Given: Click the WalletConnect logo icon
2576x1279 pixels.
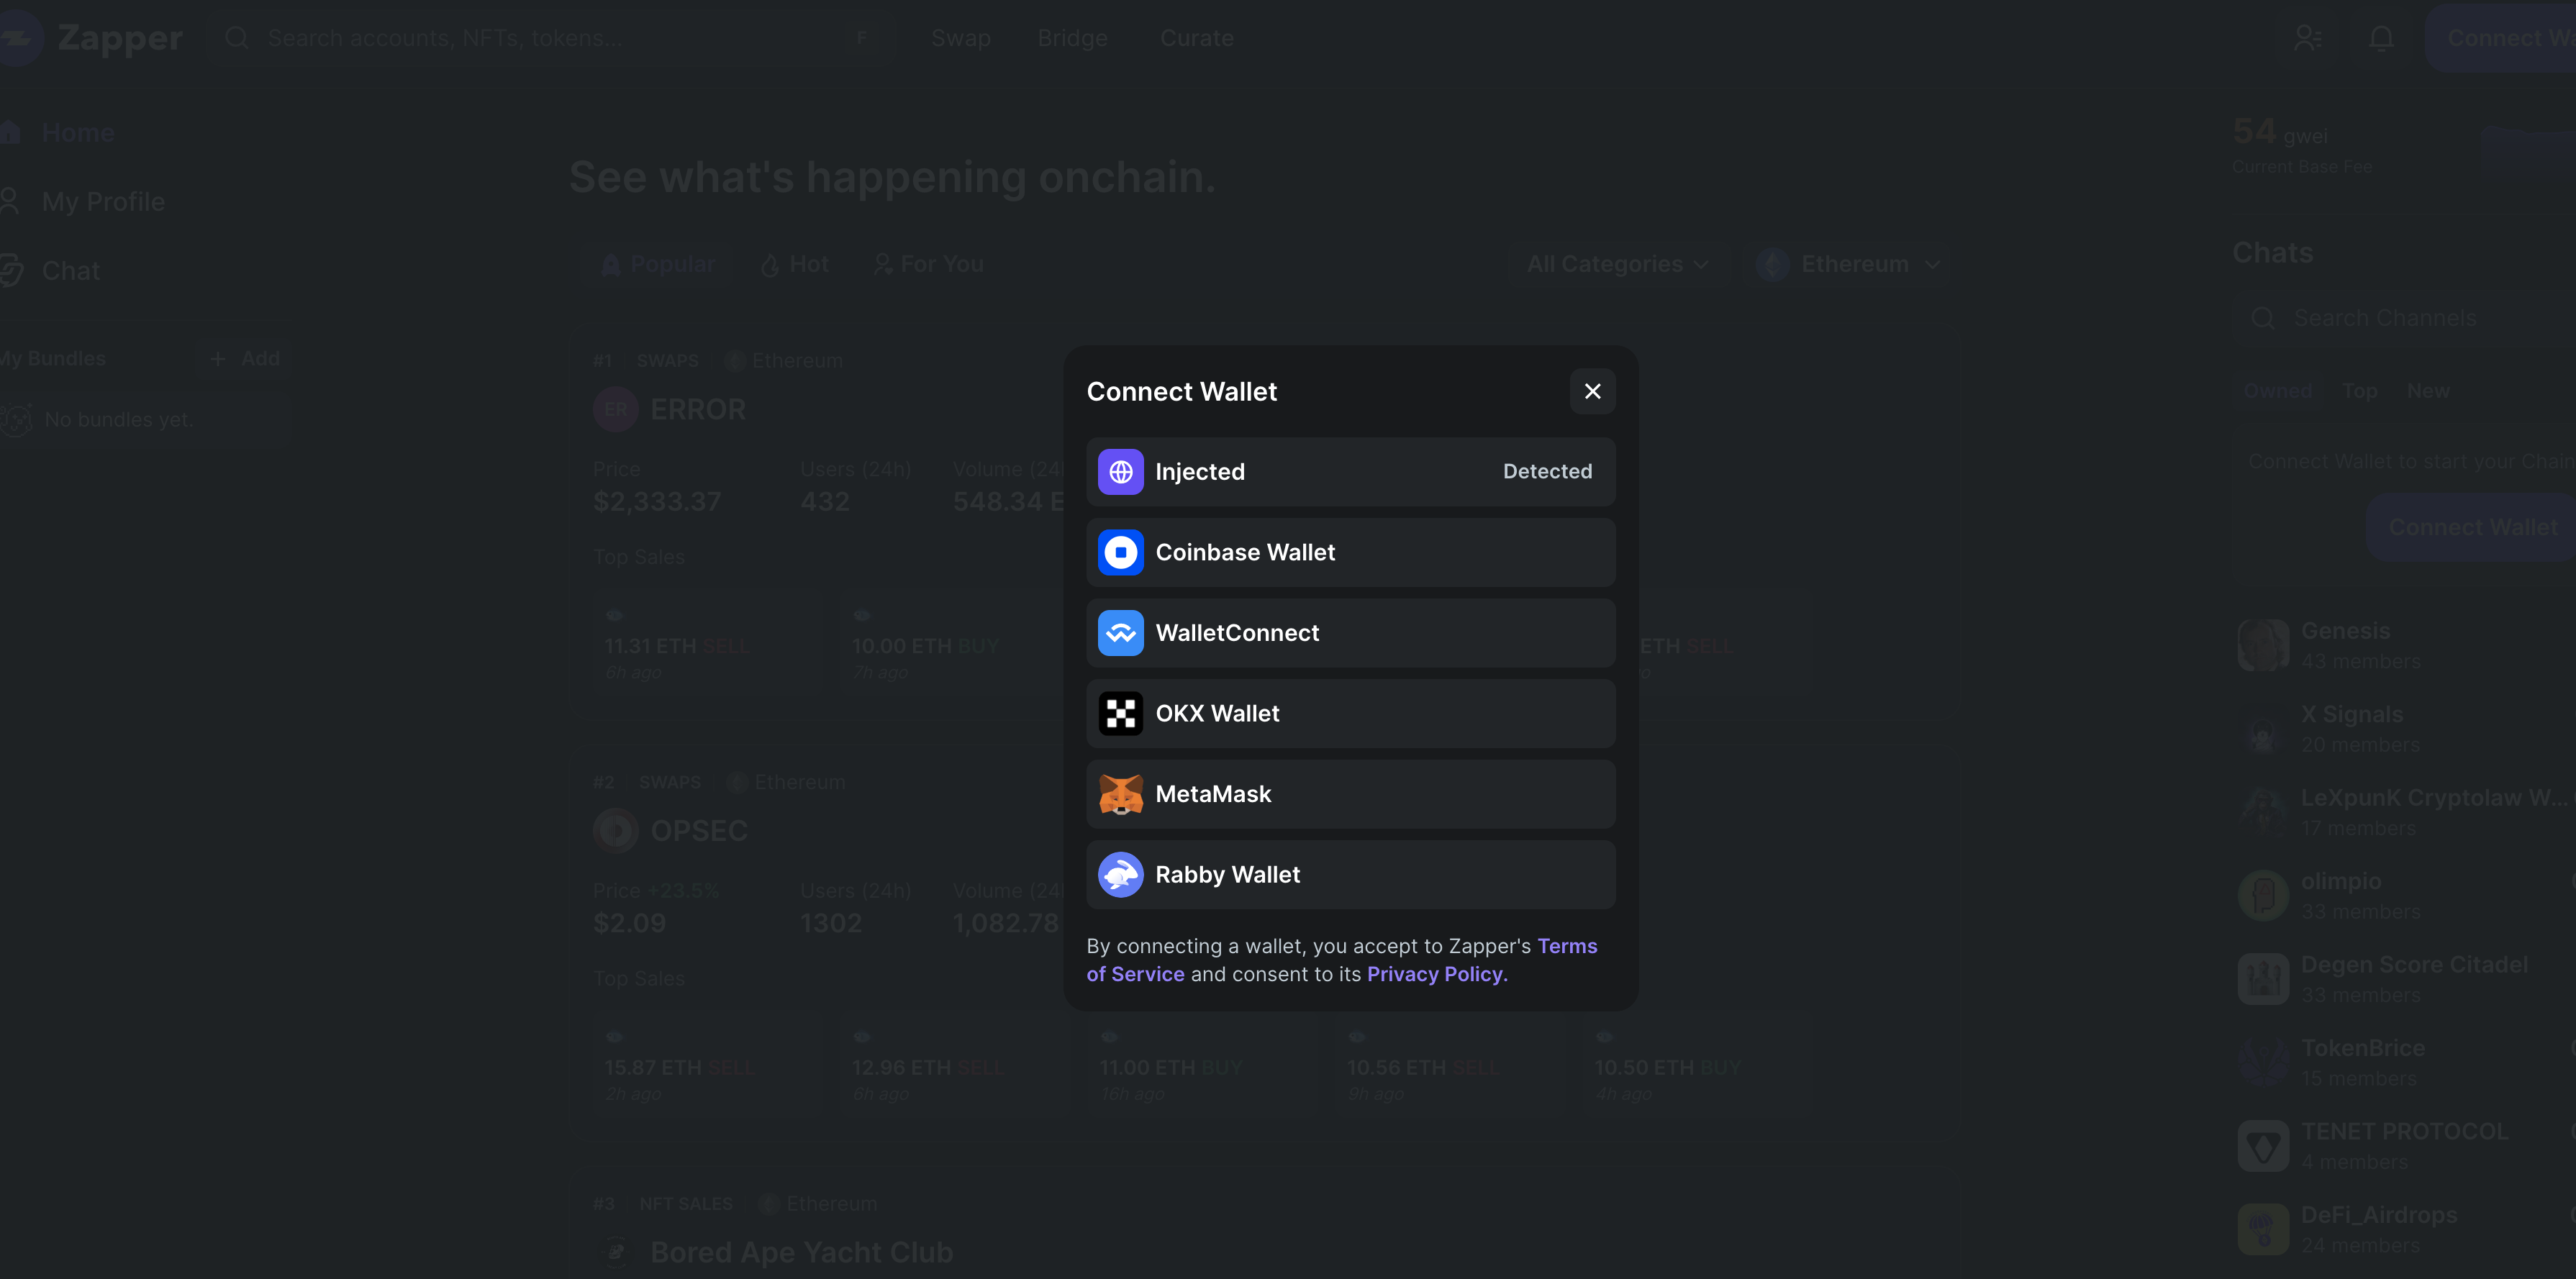Looking at the screenshot, I should [x=1120, y=633].
